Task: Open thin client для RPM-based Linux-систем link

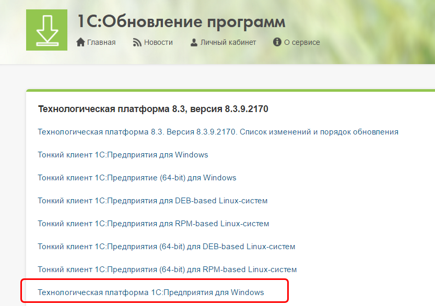Action: [x=153, y=224]
